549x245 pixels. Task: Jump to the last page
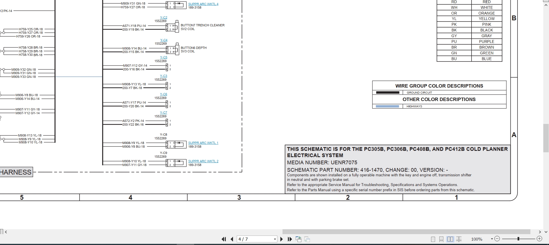coord(290,239)
